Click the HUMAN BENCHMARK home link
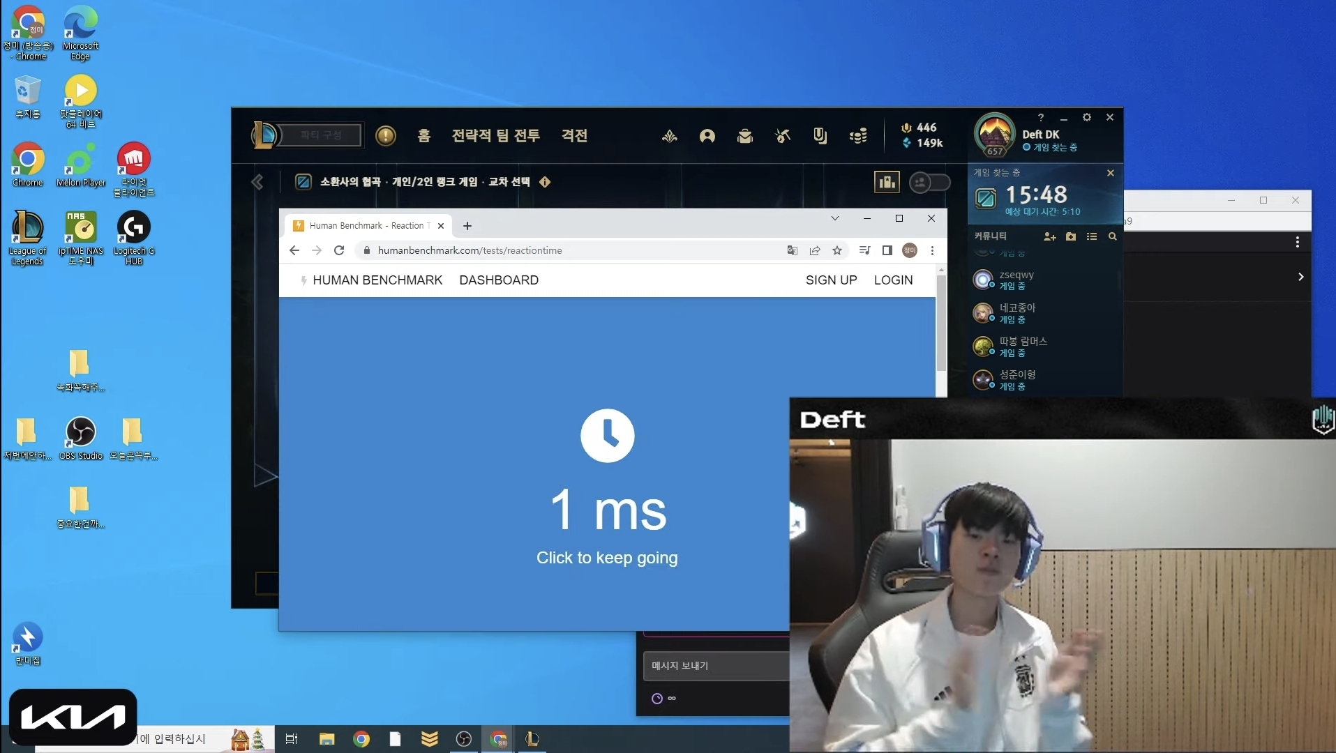The image size is (1336, 753). click(x=377, y=280)
